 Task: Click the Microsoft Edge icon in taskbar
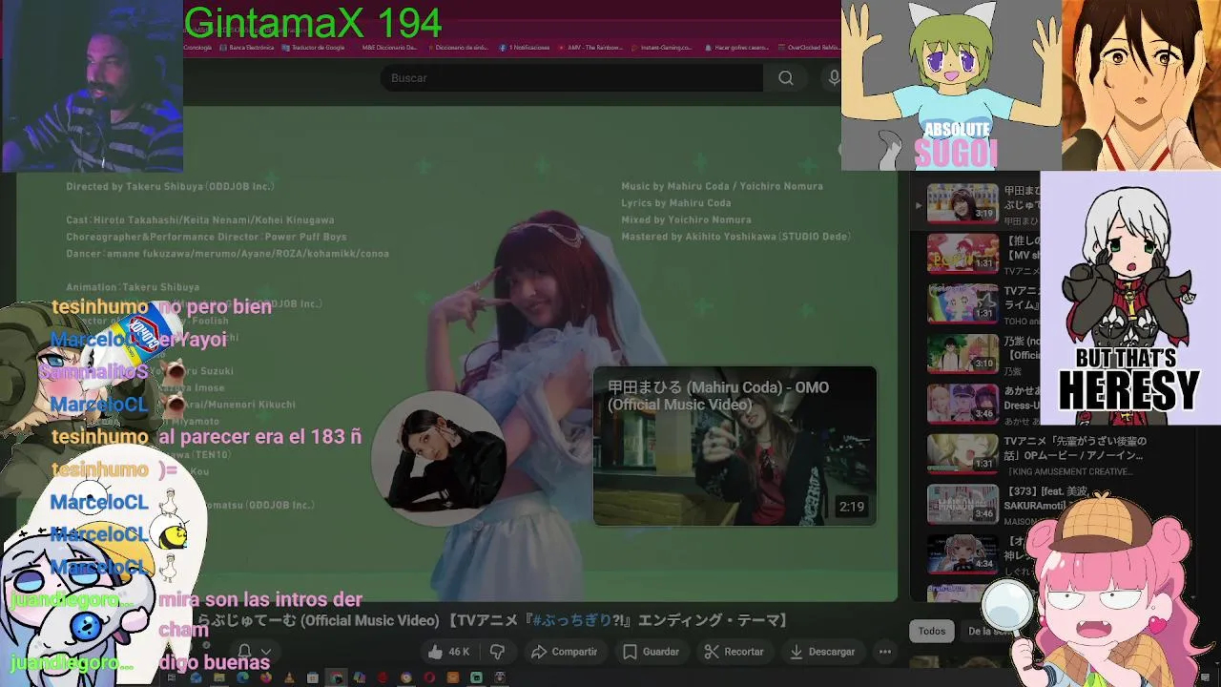pyautogui.click(x=242, y=677)
